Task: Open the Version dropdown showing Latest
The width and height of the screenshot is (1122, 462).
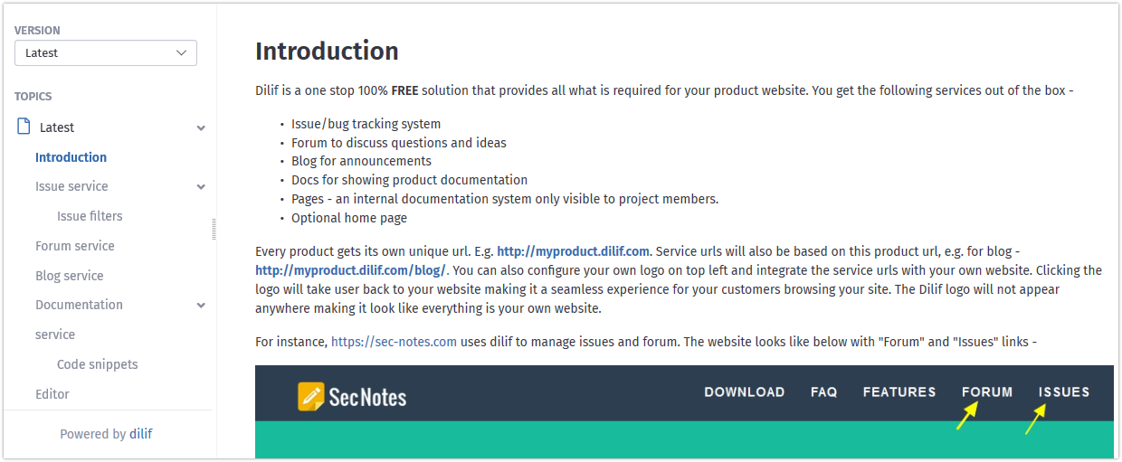Action: [x=106, y=53]
